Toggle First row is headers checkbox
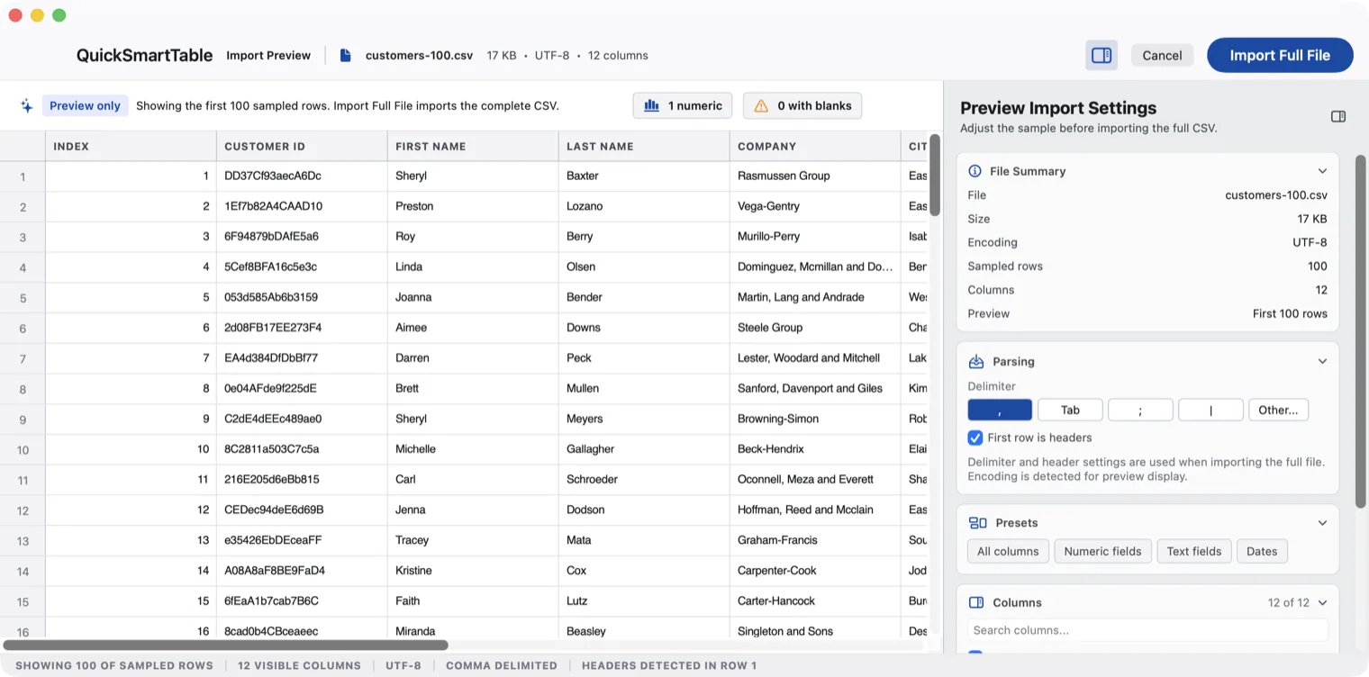This screenshot has width=1369, height=677. (x=975, y=438)
